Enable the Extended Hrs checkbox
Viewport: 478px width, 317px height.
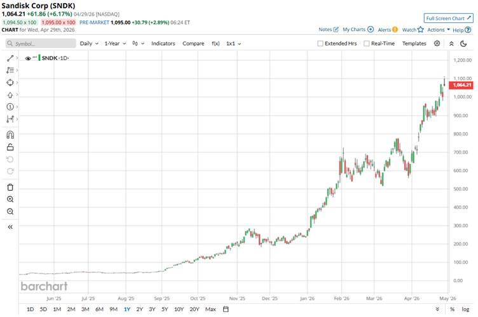[x=320, y=44]
